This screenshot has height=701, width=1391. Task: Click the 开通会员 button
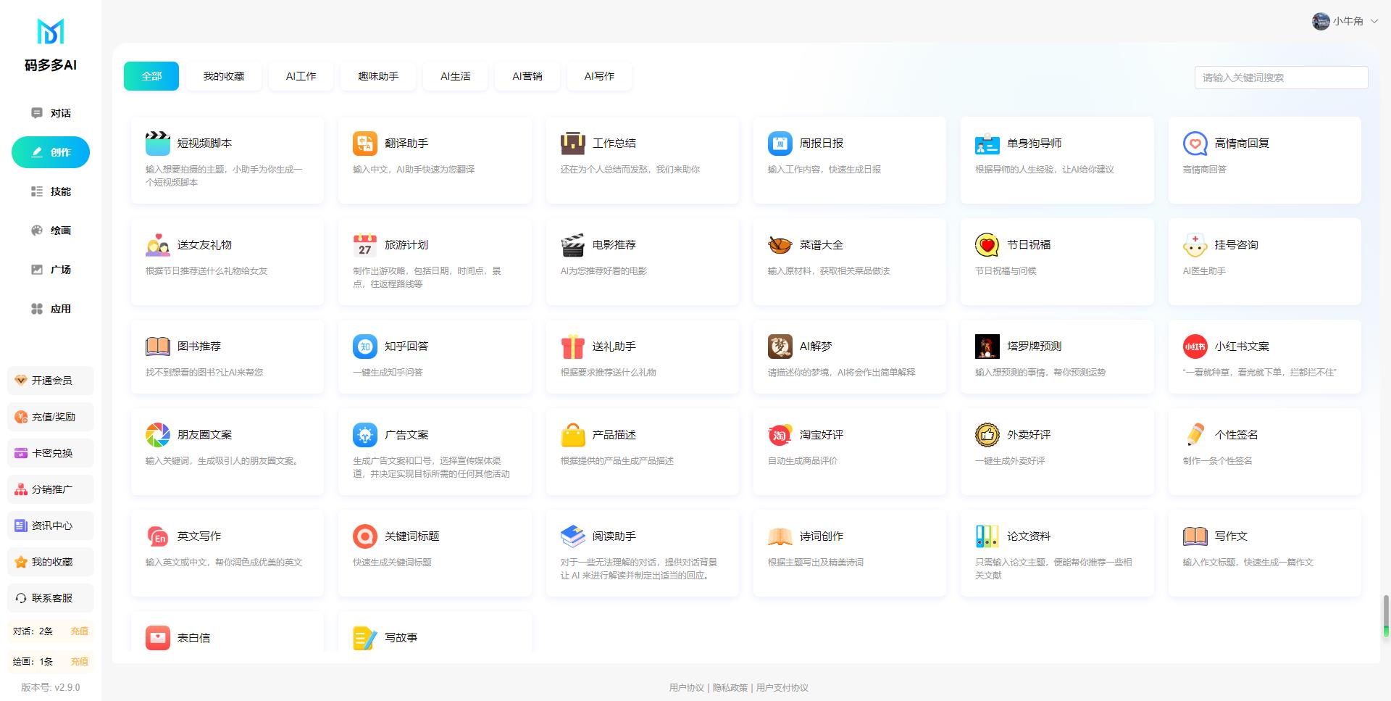point(51,381)
